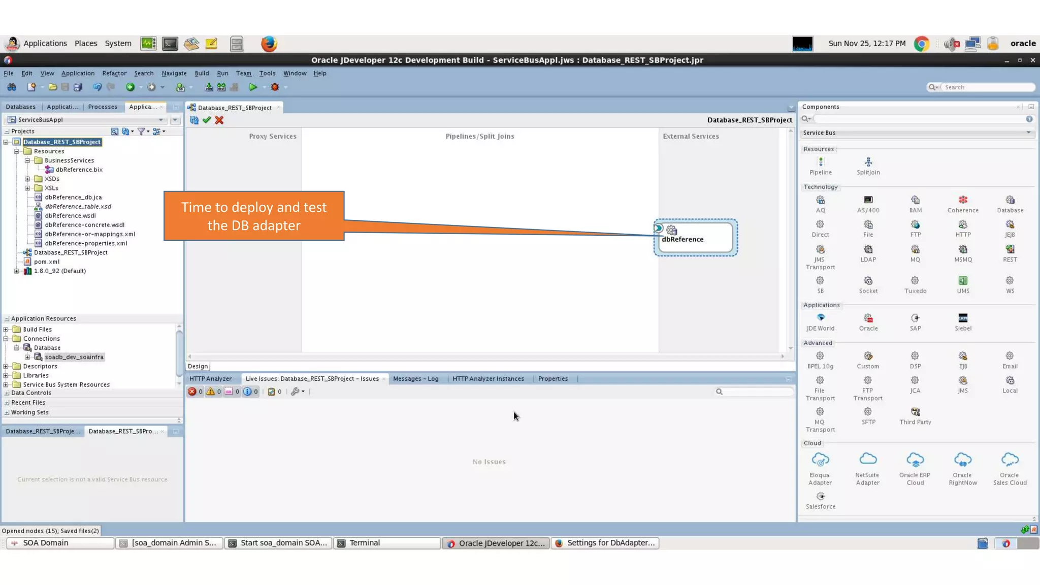
Task: Click the Salesforce cloud adapter icon
Action: pos(820,497)
